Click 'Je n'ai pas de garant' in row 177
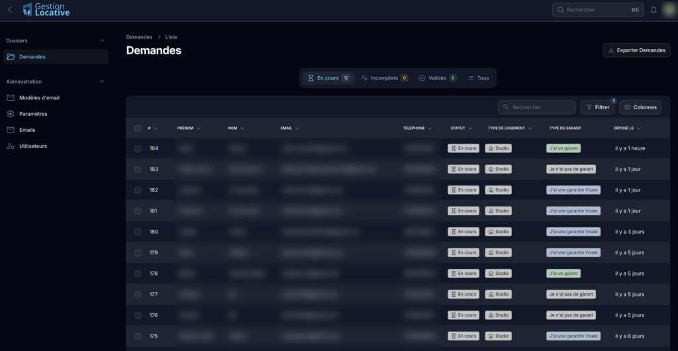Viewport: 678px width, 351px height. pos(571,294)
